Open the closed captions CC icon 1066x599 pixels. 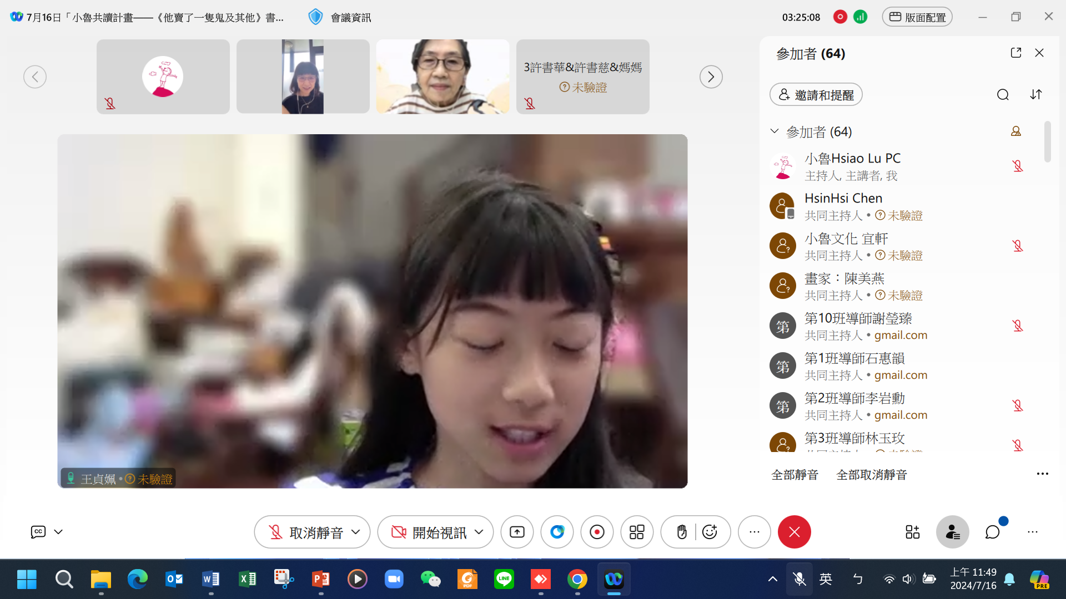(x=38, y=532)
